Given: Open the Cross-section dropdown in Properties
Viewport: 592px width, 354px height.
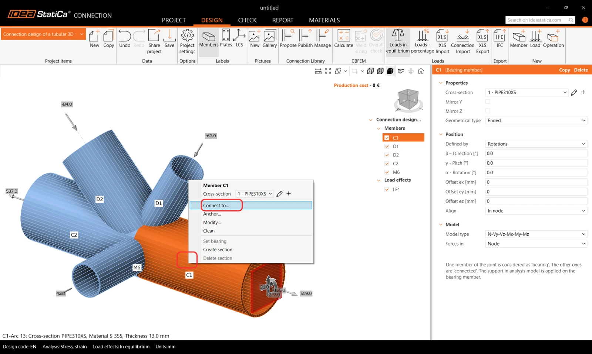Looking at the screenshot, I should [x=527, y=92].
